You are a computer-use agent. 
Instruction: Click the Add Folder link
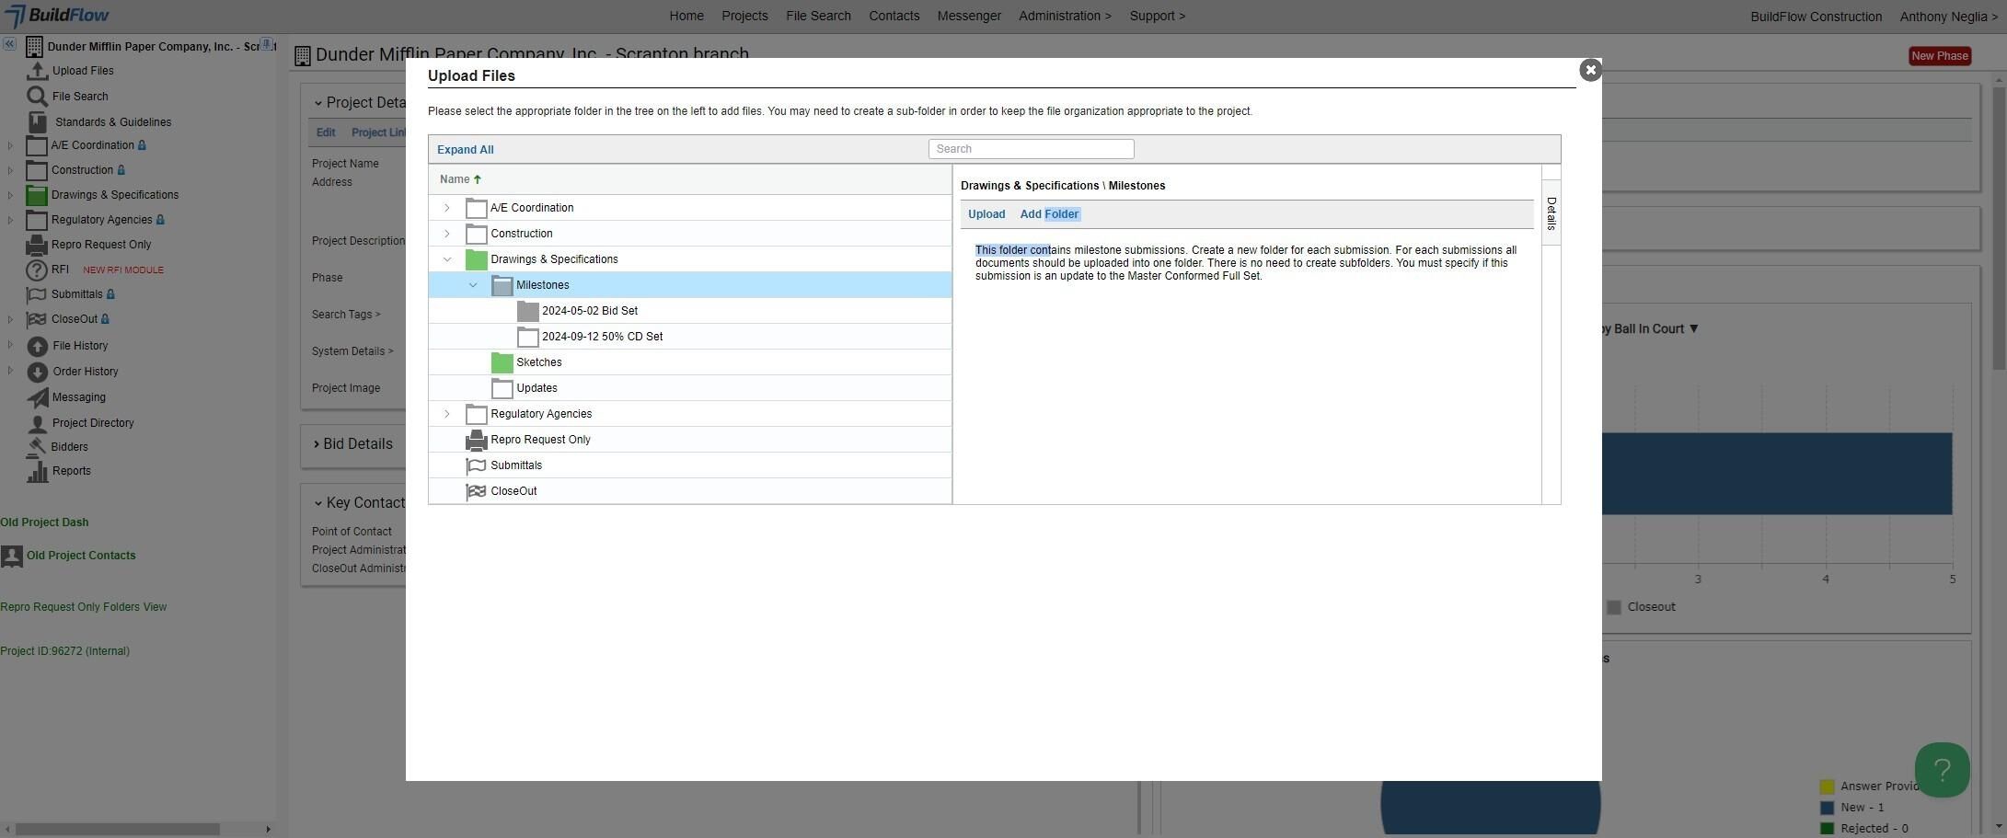pos(1049,214)
